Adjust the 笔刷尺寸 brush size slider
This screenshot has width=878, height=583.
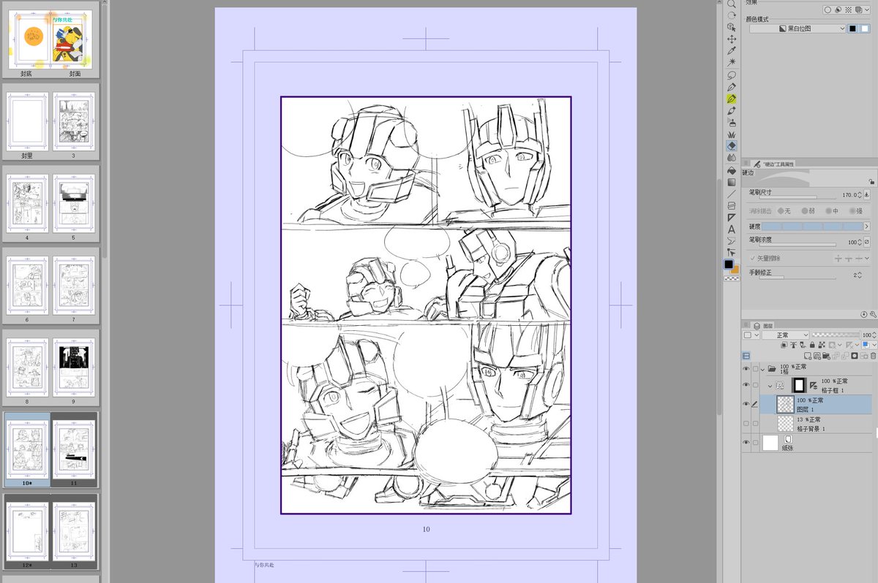click(x=798, y=197)
